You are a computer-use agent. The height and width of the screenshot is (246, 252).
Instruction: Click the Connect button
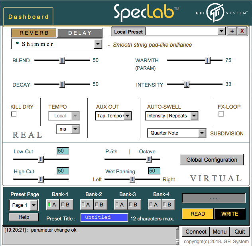point(196,232)
